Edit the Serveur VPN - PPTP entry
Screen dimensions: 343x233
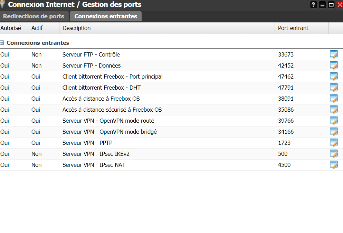[334, 143]
